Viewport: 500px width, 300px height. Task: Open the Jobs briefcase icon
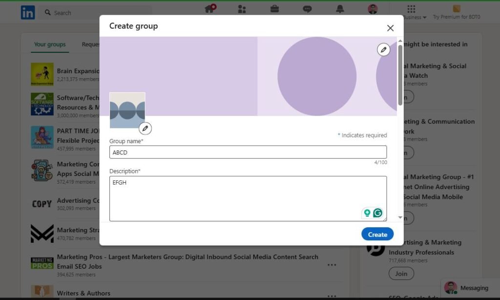(274, 9)
